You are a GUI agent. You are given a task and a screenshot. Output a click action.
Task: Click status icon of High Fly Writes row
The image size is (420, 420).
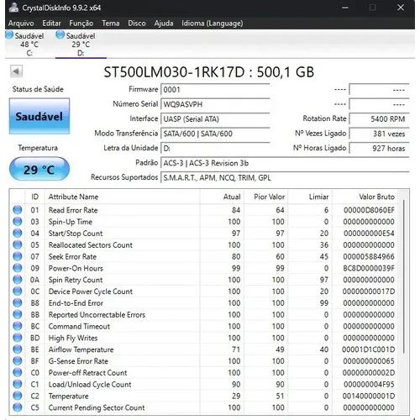coord(18,338)
